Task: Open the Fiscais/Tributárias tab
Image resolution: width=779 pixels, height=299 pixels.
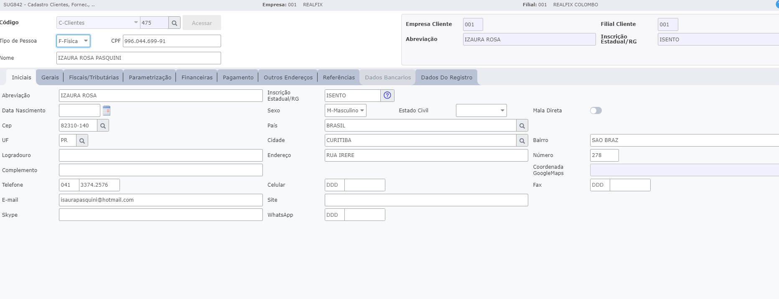Action: tap(94, 78)
